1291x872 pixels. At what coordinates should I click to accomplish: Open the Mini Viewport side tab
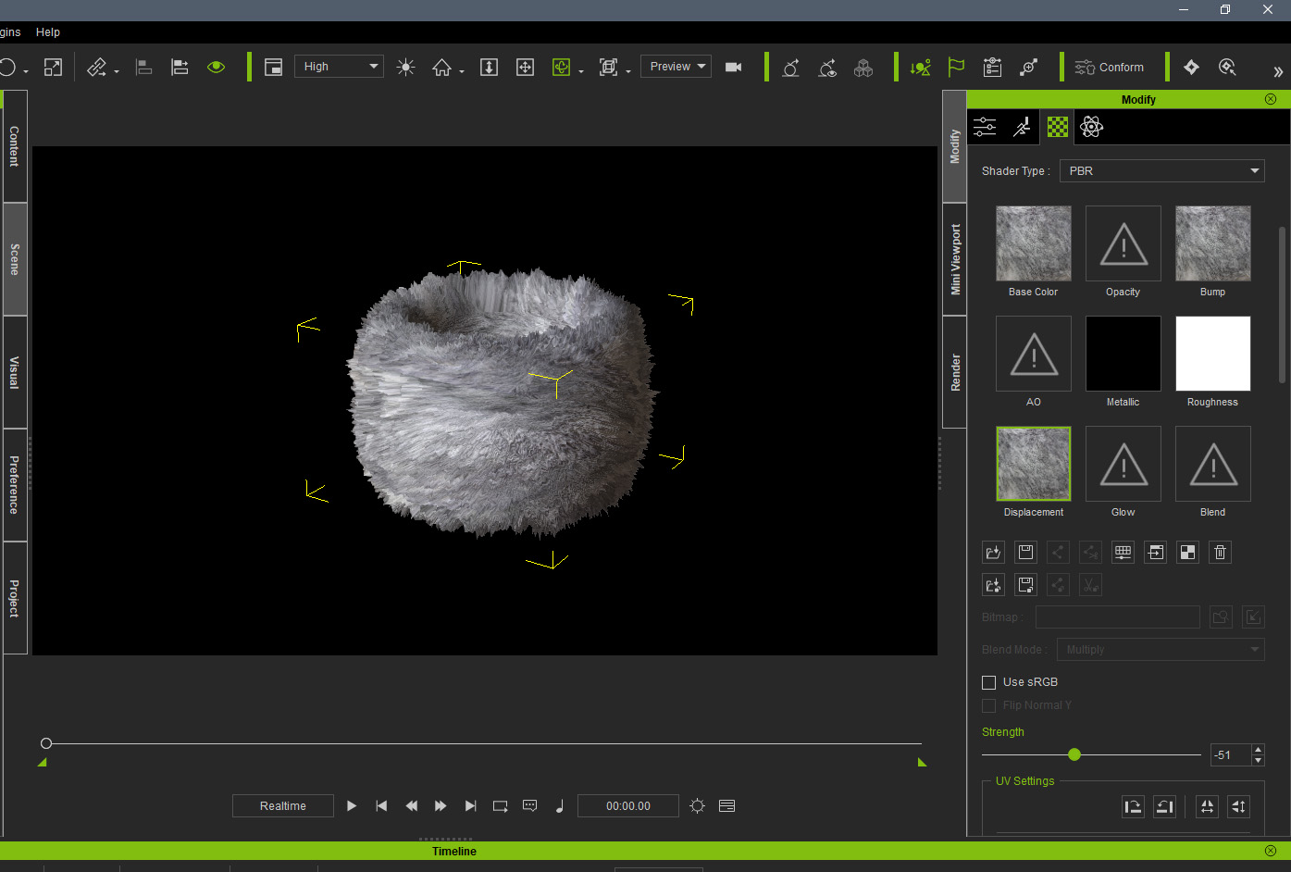955,259
